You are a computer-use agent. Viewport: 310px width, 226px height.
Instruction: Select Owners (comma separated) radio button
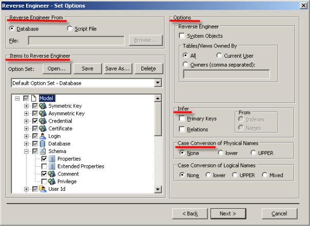coord(185,64)
